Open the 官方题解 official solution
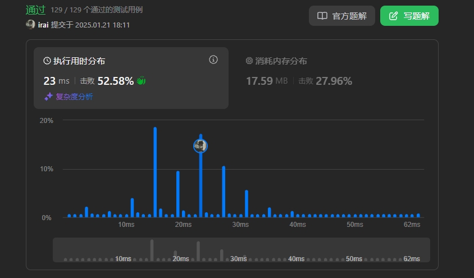The image size is (474, 278). [x=342, y=16]
